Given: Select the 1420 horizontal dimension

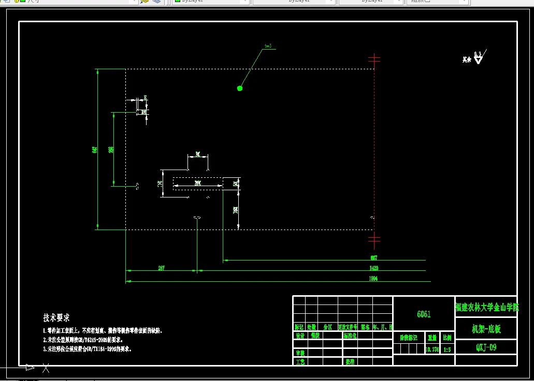Looking at the screenshot, I should 374,268.
